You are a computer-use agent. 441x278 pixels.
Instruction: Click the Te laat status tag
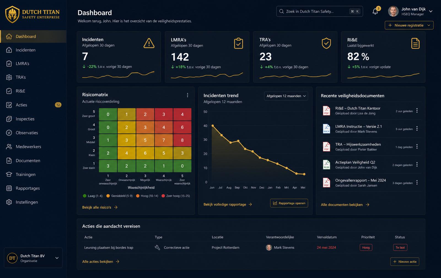point(400,247)
